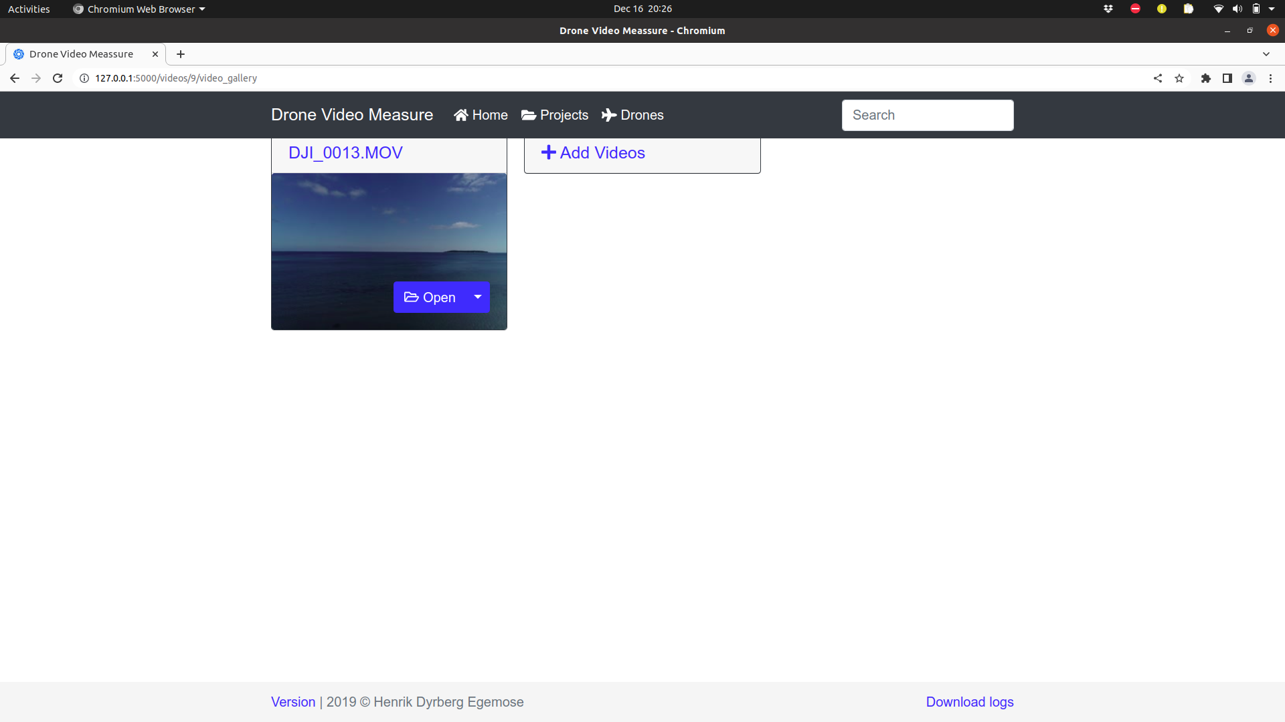Expand the tab search chevron
1285x722 pixels.
coord(1266,54)
